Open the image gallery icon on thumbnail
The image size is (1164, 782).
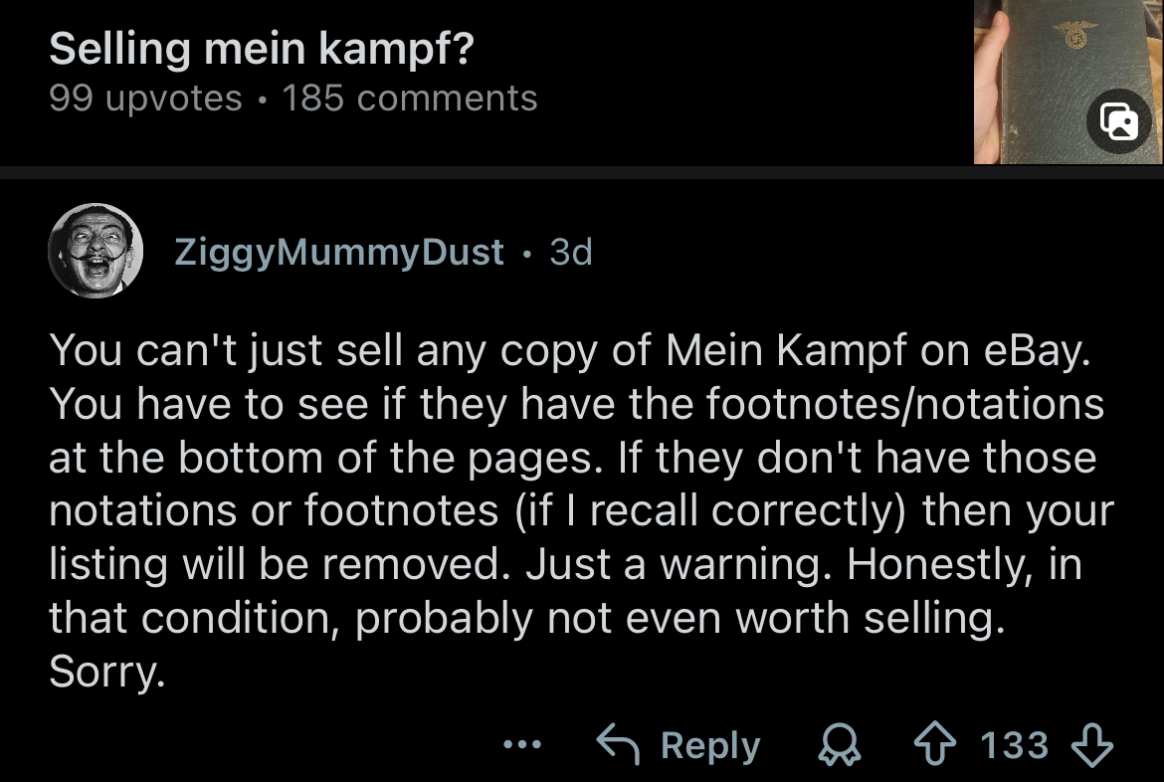click(x=1118, y=120)
